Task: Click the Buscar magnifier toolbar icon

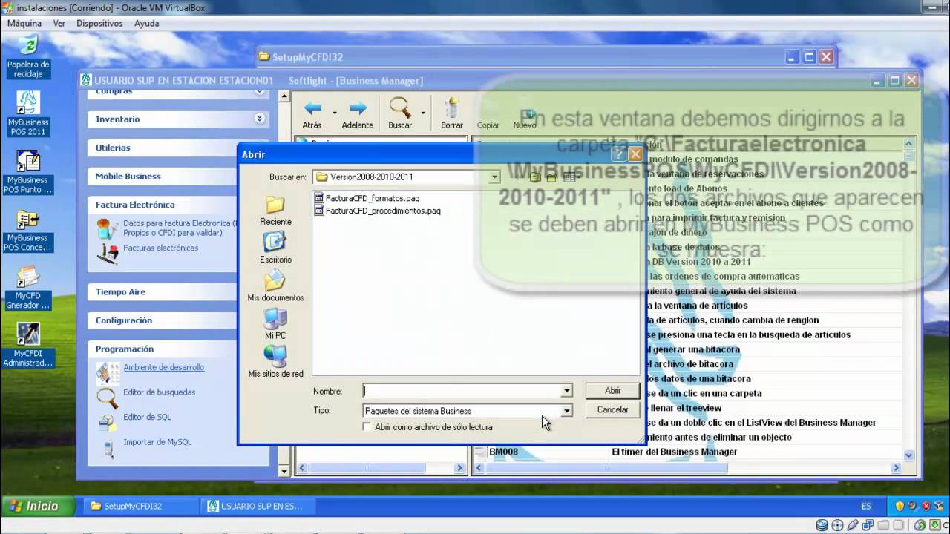Action: click(x=400, y=108)
